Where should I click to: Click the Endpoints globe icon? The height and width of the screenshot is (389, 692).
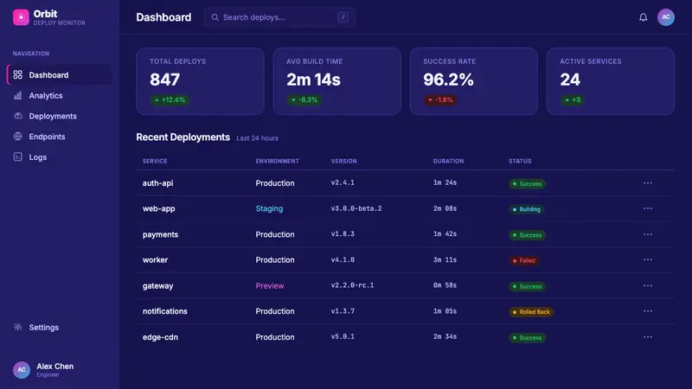17,137
